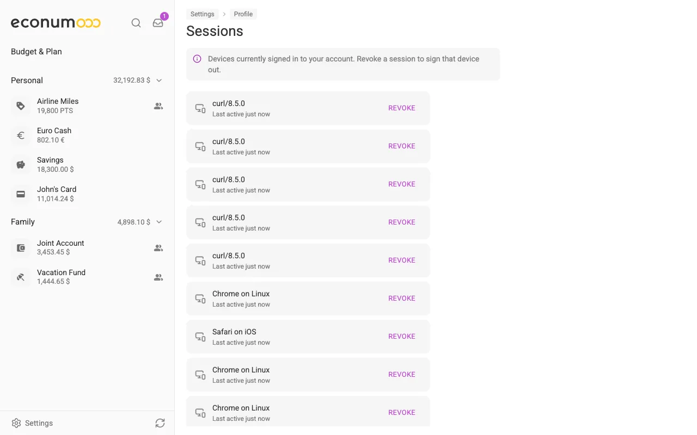Collapse the Family accounts group
Viewport: 697px width, 435px height.
[x=159, y=222]
